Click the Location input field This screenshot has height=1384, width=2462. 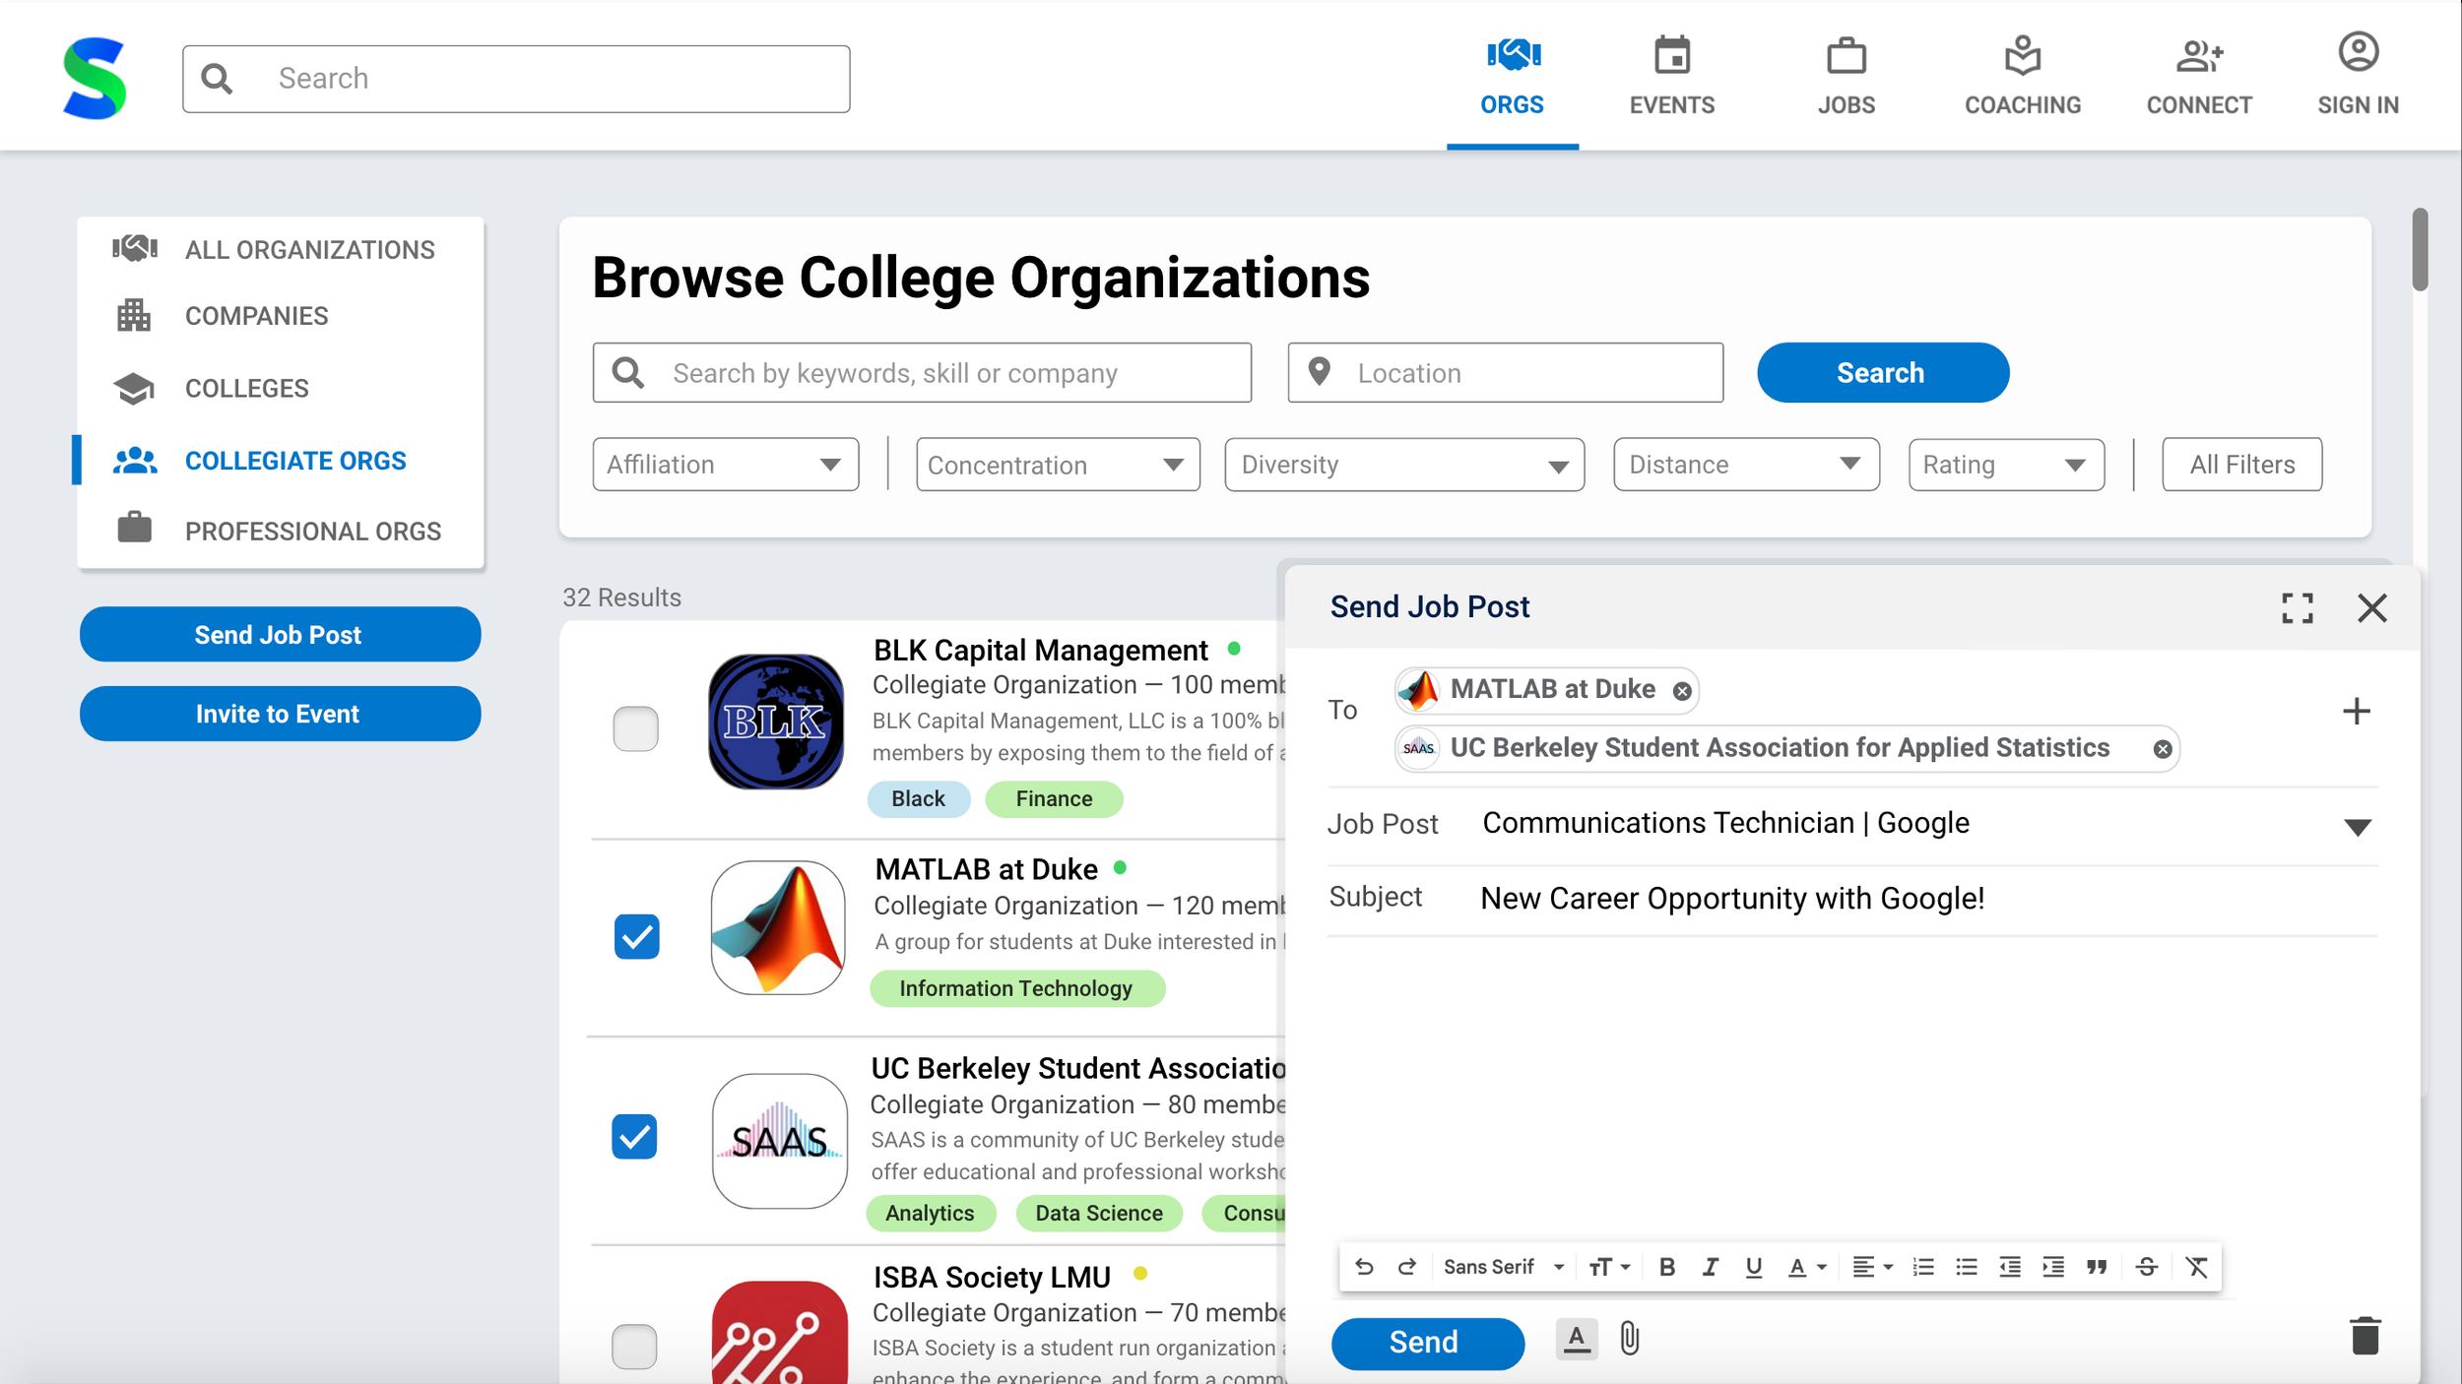pos(1505,373)
